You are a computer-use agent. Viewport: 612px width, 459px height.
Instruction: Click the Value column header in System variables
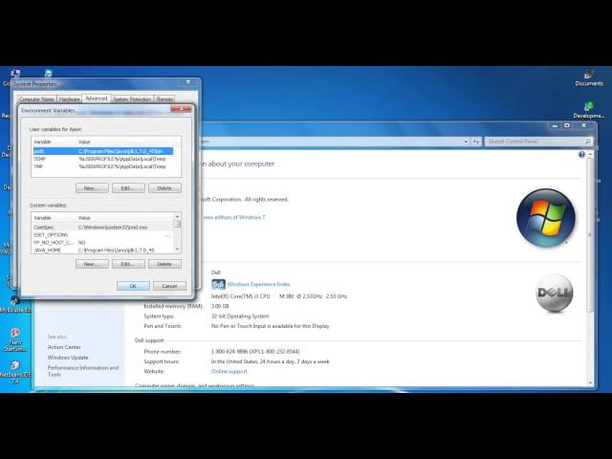tap(125, 218)
